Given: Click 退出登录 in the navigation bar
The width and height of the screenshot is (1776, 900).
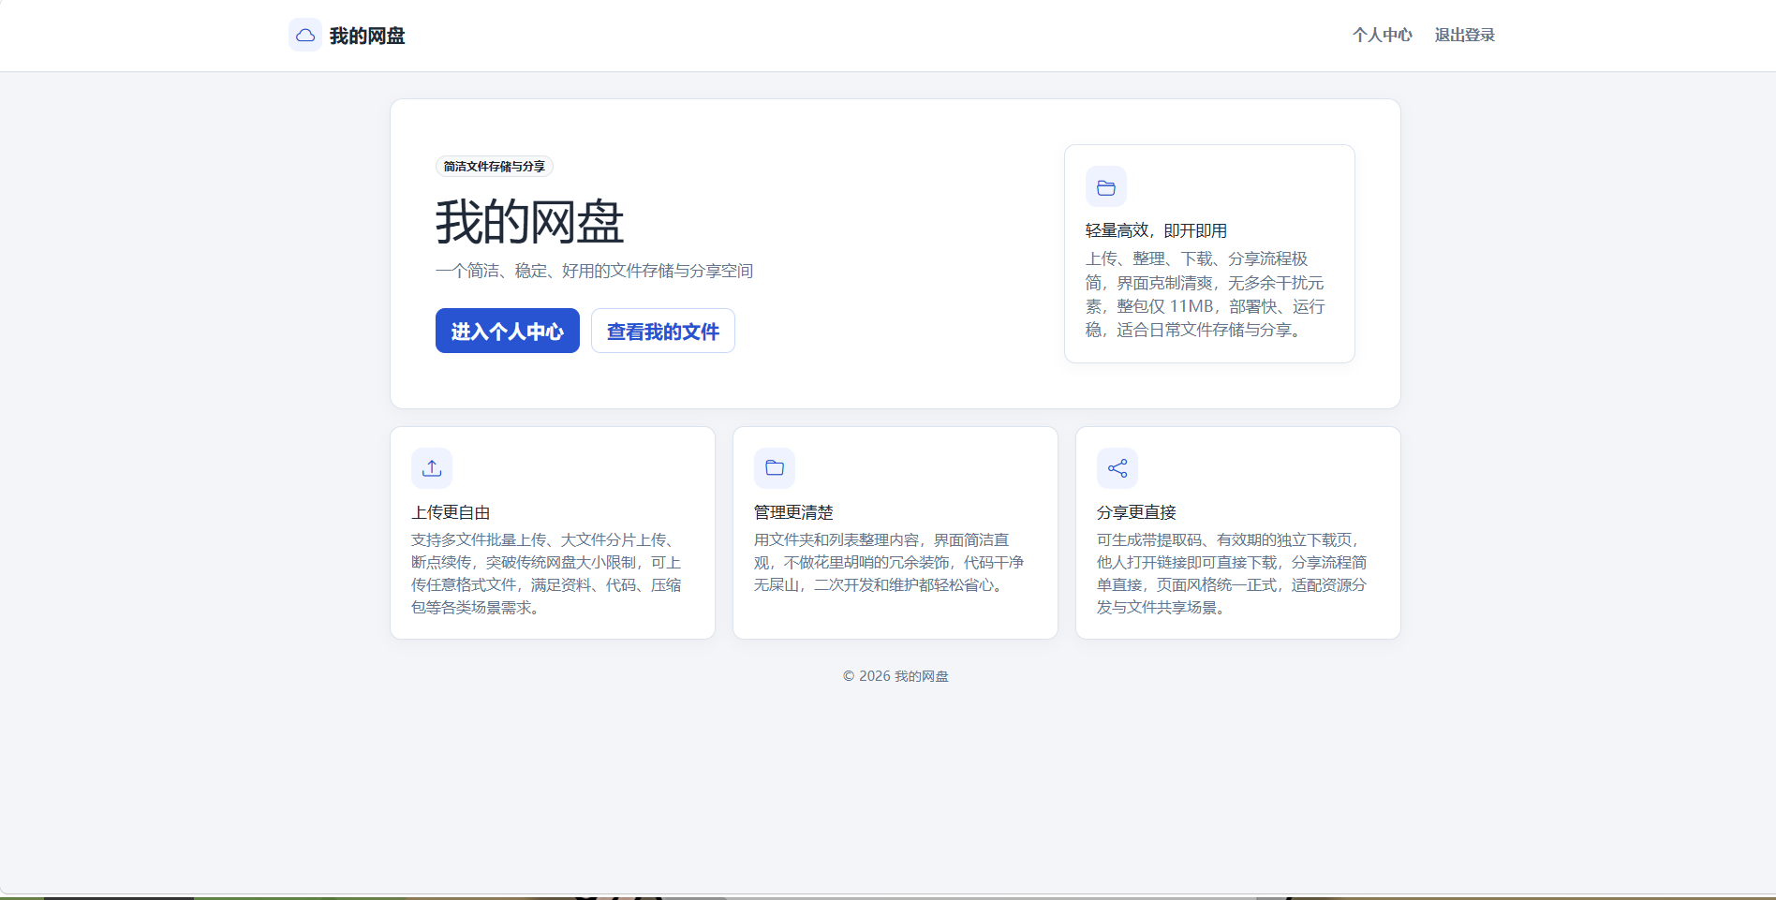Looking at the screenshot, I should 1464,35.
